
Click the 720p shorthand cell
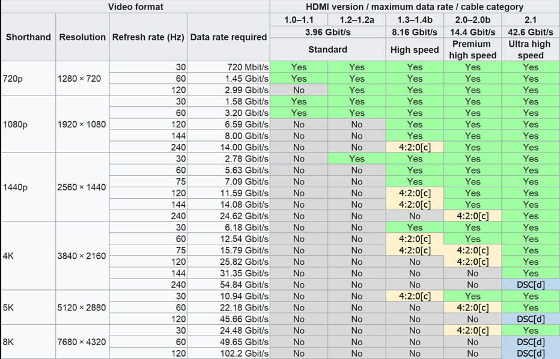click(28, 79)
